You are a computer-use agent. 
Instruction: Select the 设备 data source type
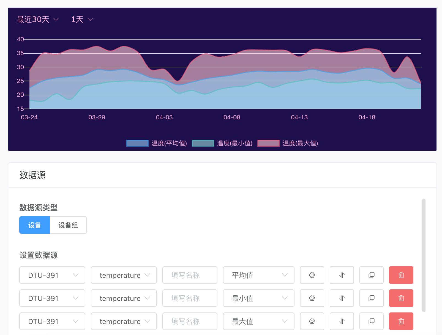pos(35,225)
